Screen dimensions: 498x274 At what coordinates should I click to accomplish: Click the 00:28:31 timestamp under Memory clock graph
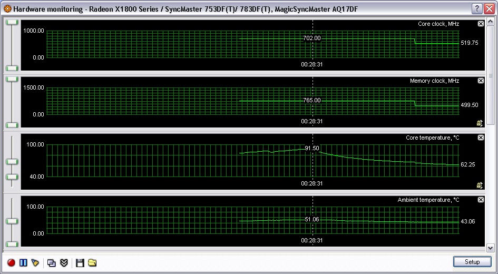coord(312,121)
